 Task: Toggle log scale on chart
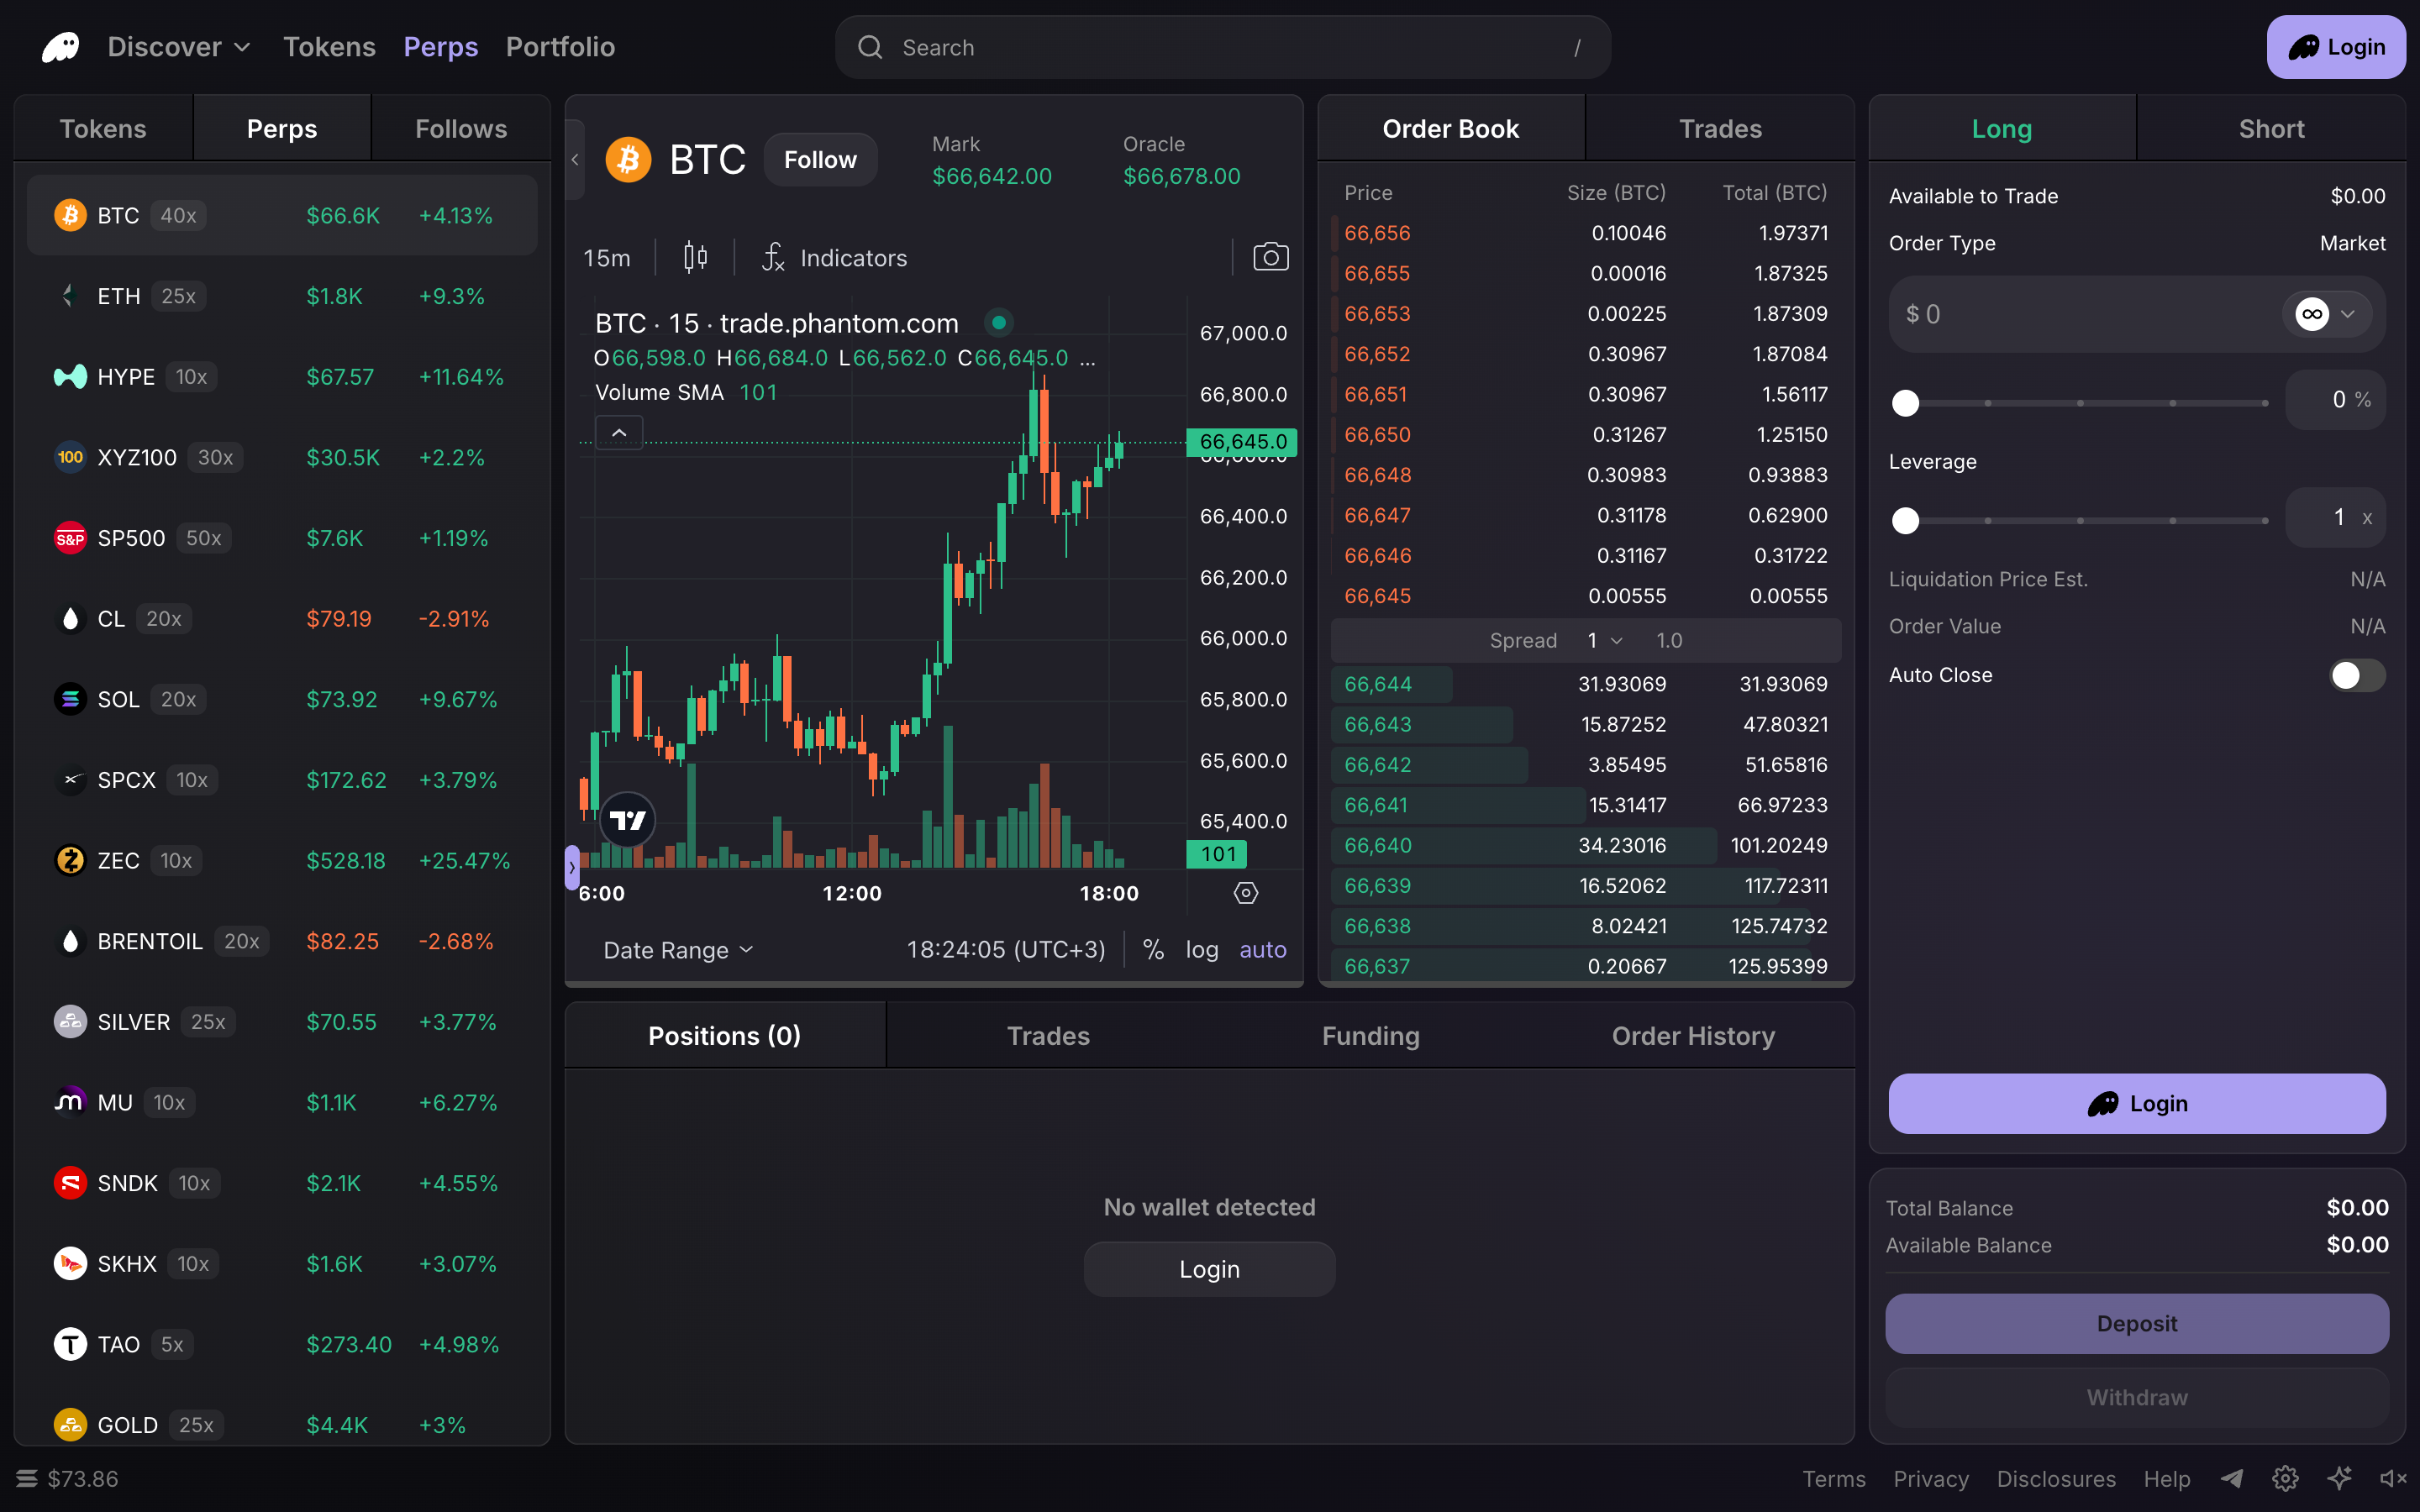click(x=1202, y=949)
